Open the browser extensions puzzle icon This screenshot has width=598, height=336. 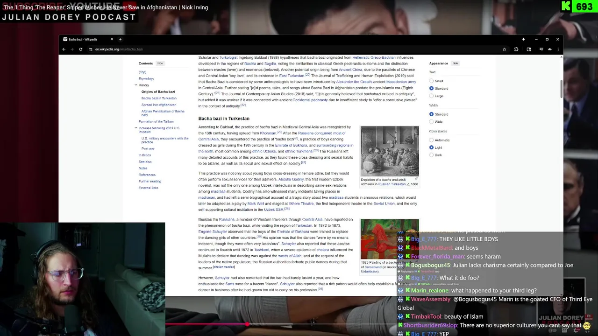tap(516, 49)
